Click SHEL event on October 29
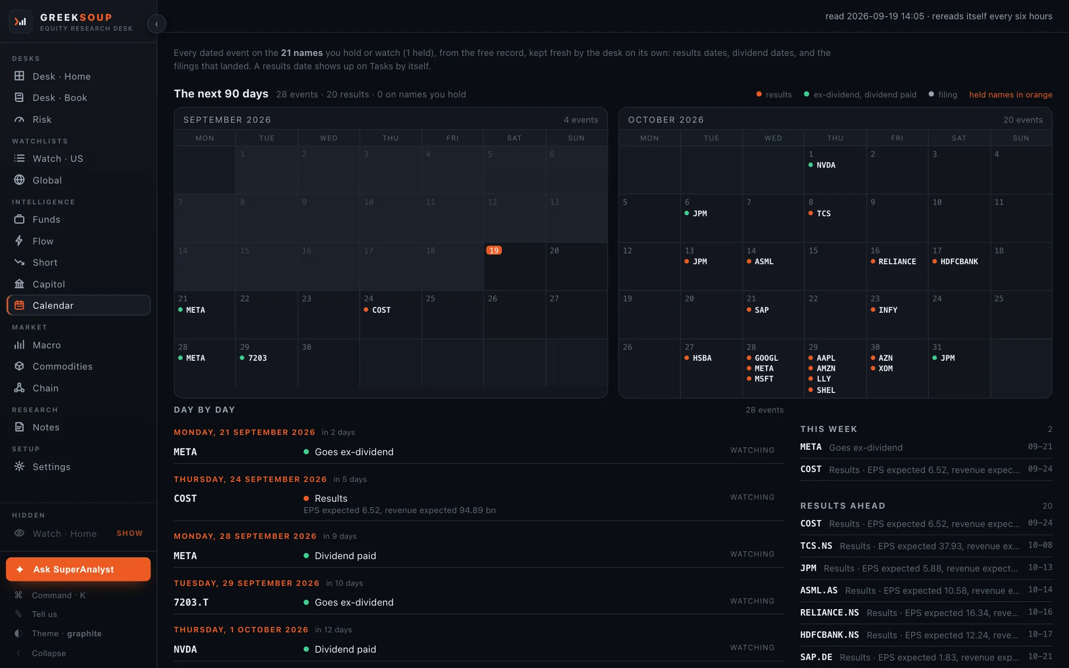 click(x=822, y=390)
